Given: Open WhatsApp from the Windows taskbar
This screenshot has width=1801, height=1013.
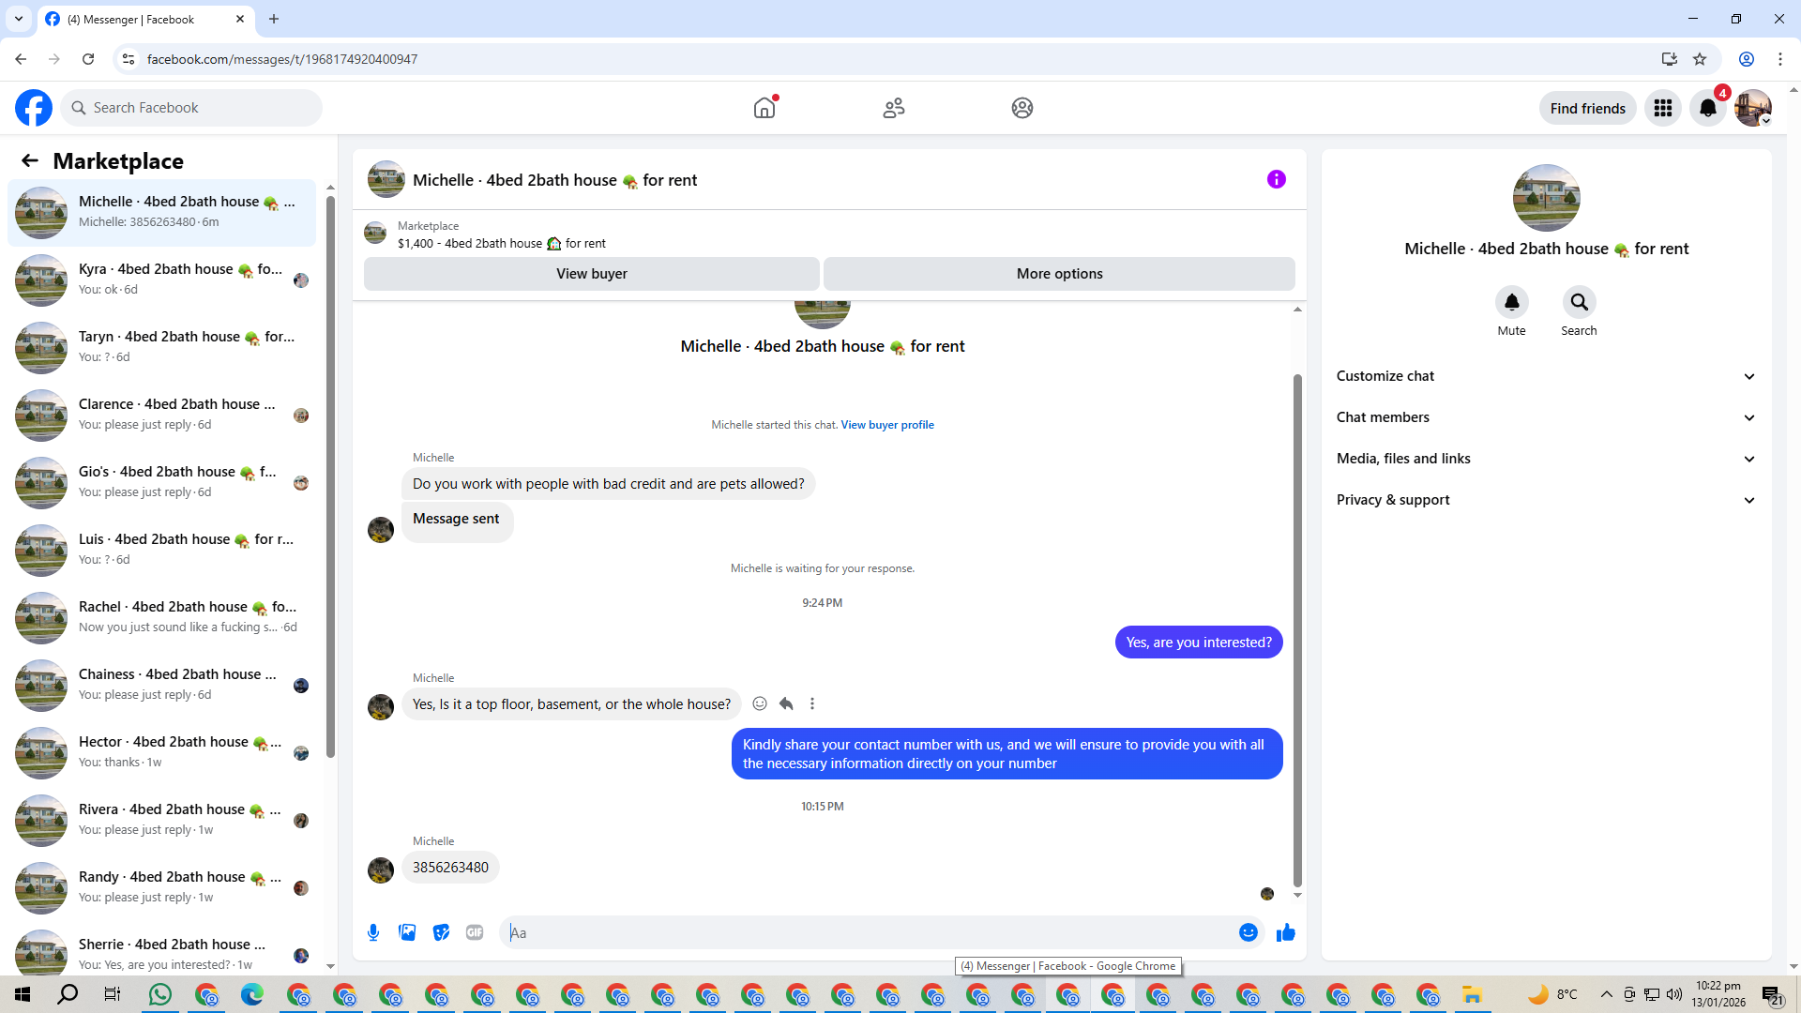Looking at the screenshot, I should click(x=160, y=994).
